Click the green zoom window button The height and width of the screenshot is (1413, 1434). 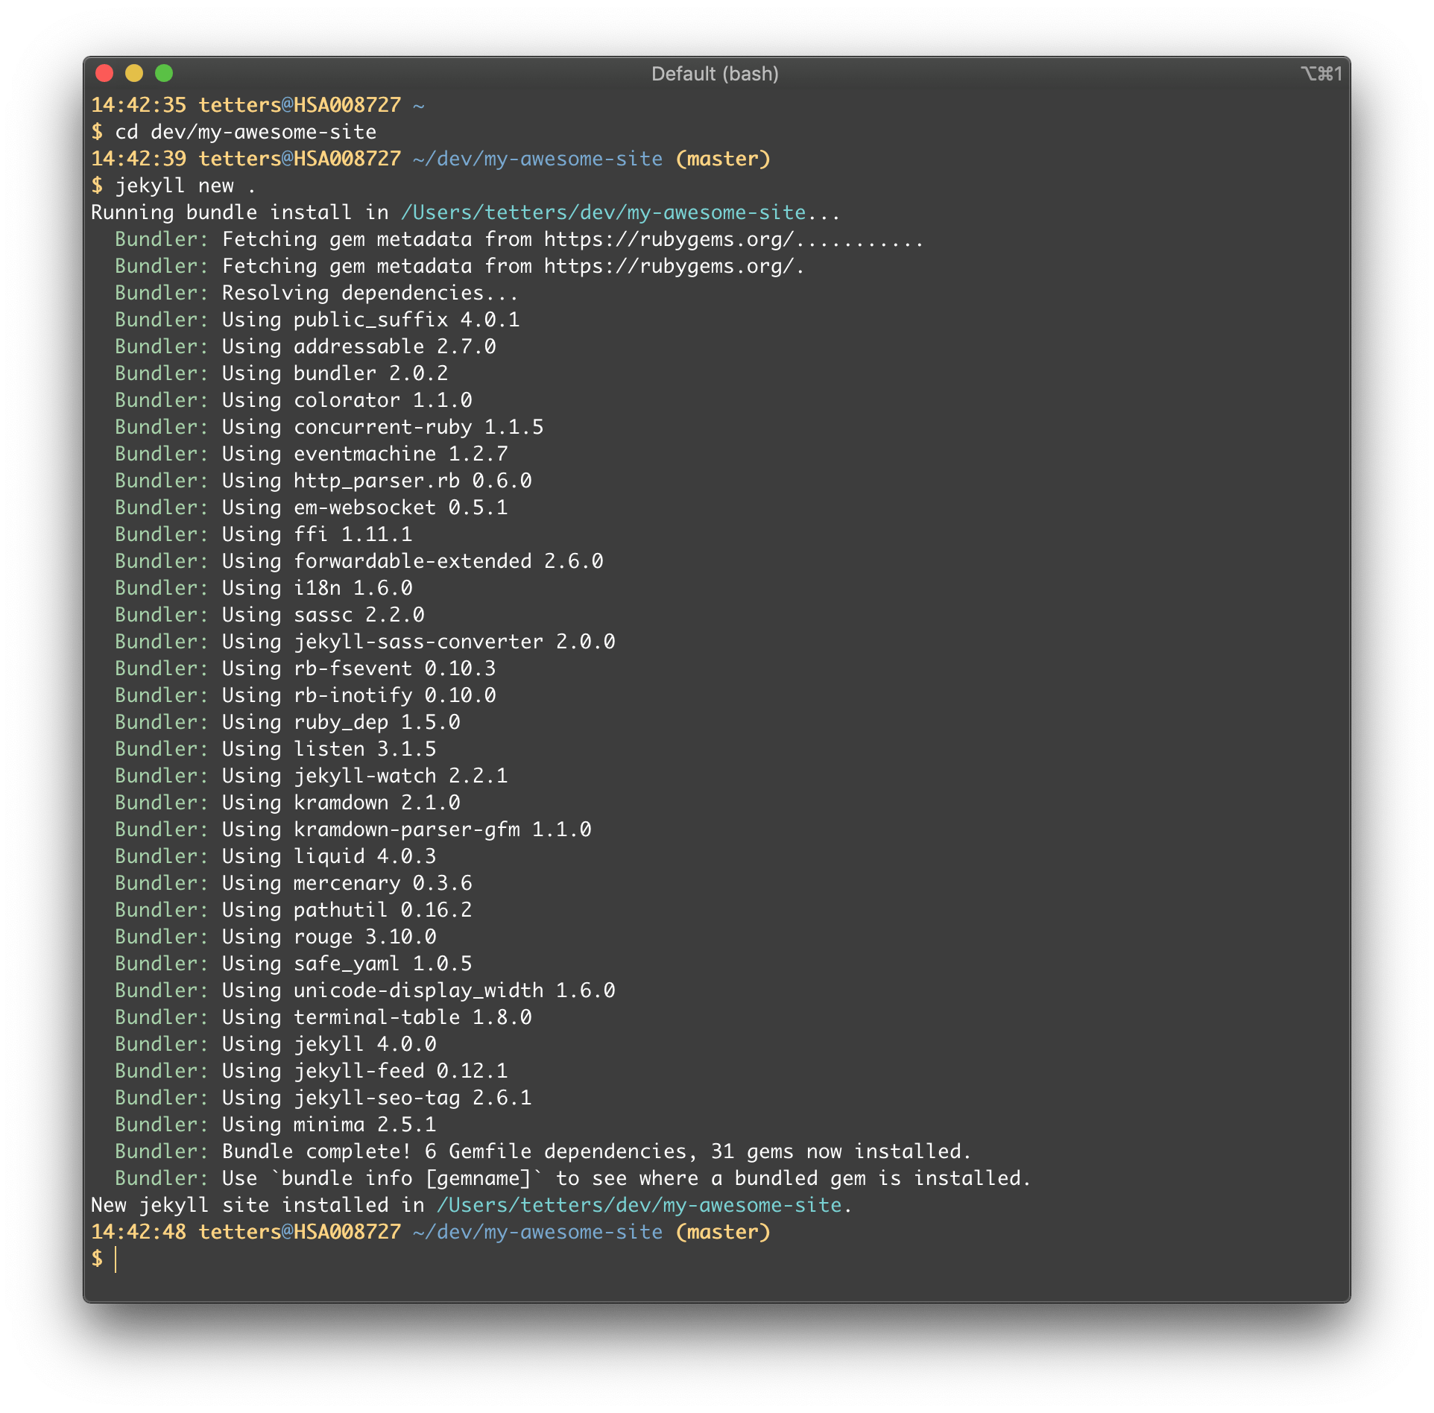[164, 73]
